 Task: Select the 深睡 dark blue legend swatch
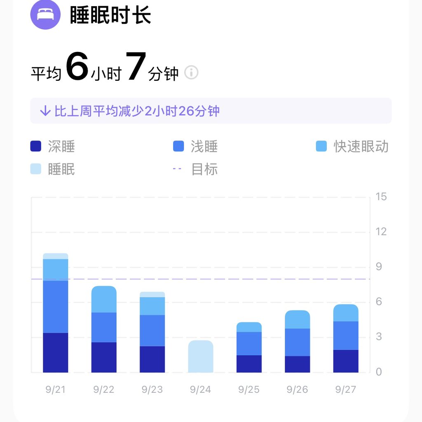point(36,146)
